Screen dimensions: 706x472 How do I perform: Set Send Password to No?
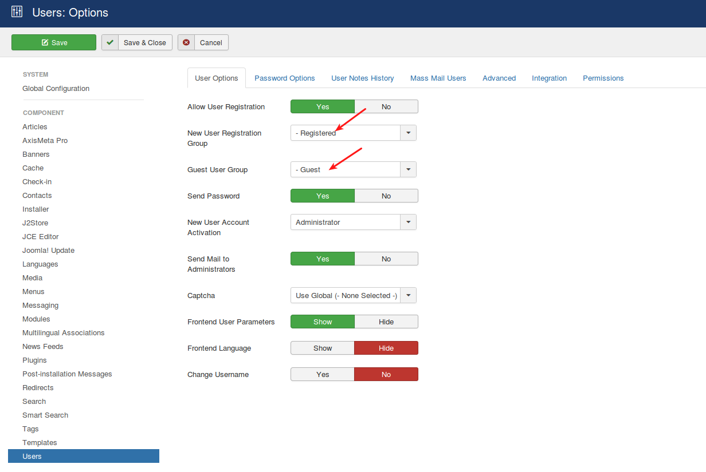(x=386, y=196)
